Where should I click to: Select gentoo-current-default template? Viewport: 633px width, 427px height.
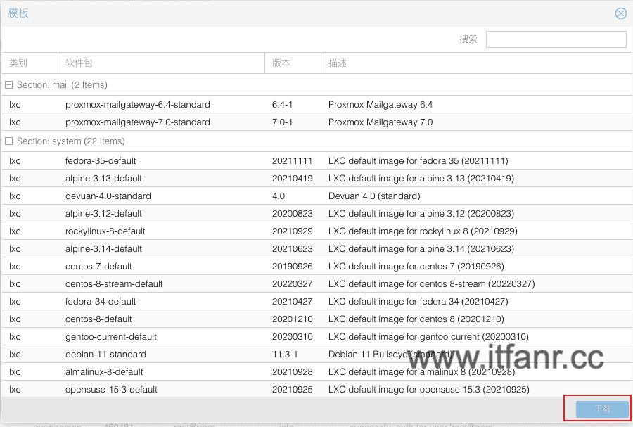[x=317, y=336]
